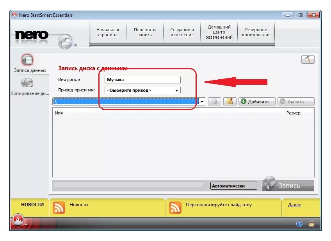
Task: Open the Новости RSS feed icon
Action: pyautogui.click(x=59, y=208)
